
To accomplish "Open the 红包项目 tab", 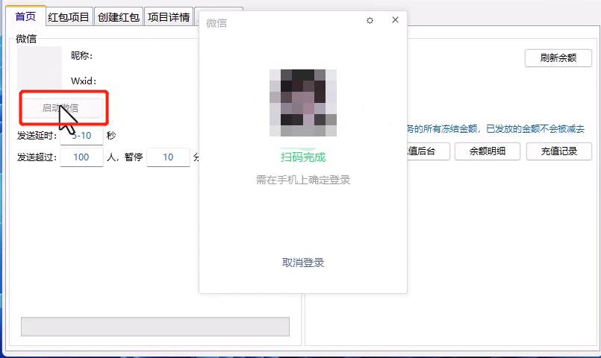I will (69, 17).
